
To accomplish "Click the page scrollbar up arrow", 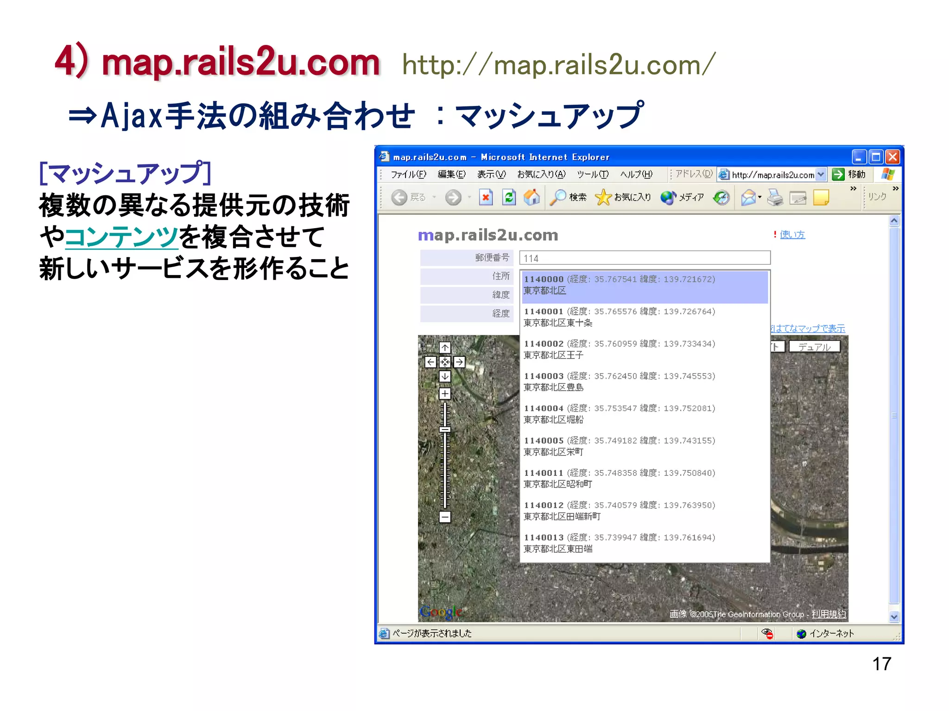I will [894, 221].
